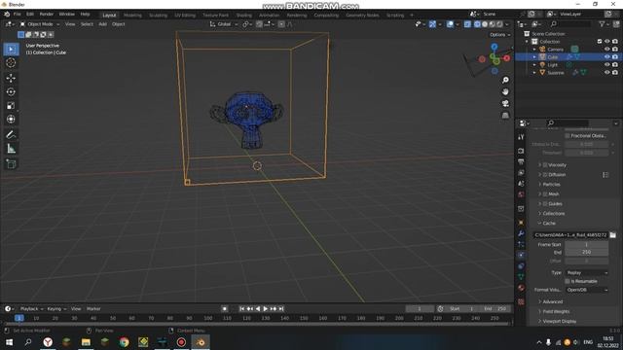The image size is (623, 350).
Task: Select the Annotate tool
Action: tap(11, 134)
